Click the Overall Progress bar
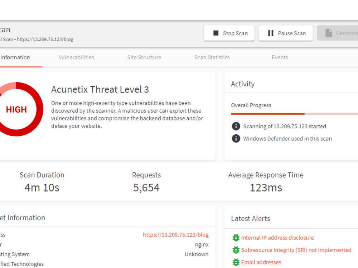The image size is (358, 268). click(295, 114)
